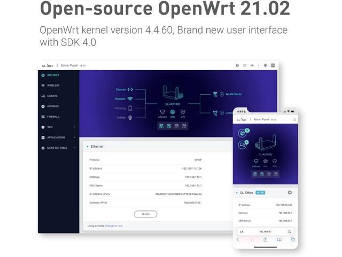
Task: Open the hamburger menu on the phone
Action: (294, 119)
